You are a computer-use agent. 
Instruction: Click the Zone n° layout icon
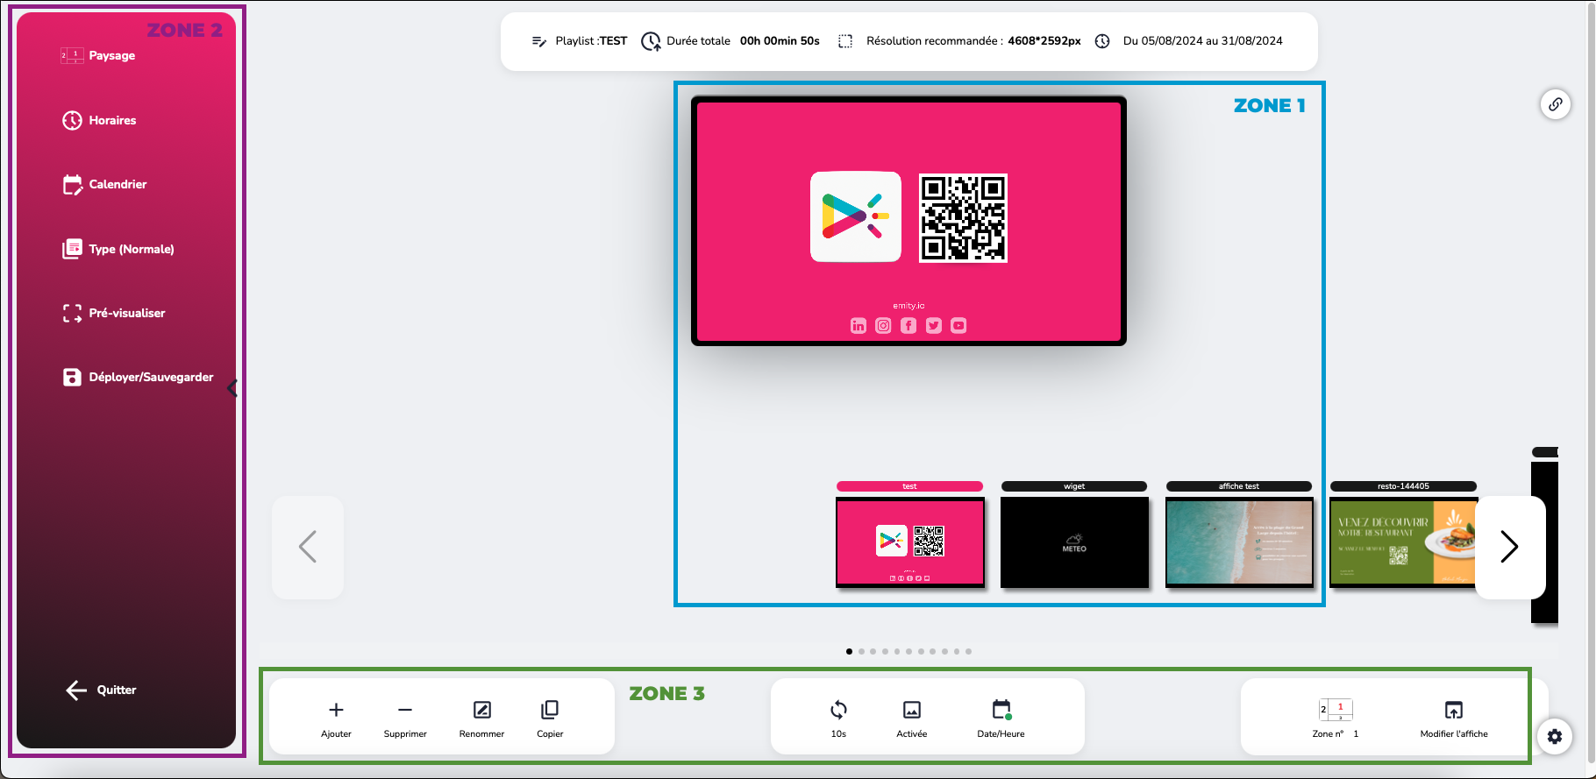click(x=1336, y=710)
